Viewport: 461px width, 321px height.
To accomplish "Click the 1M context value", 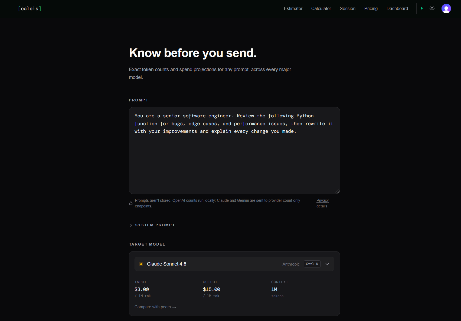I will coord(274,289).
